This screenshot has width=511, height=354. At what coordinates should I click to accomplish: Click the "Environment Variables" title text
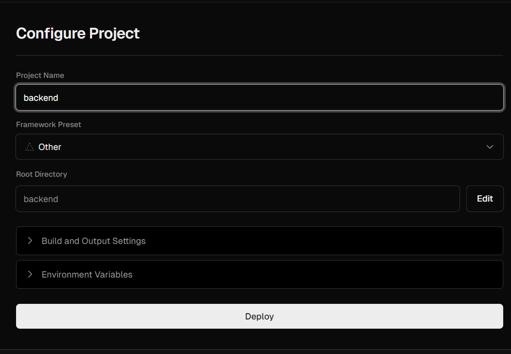[87, 275]
